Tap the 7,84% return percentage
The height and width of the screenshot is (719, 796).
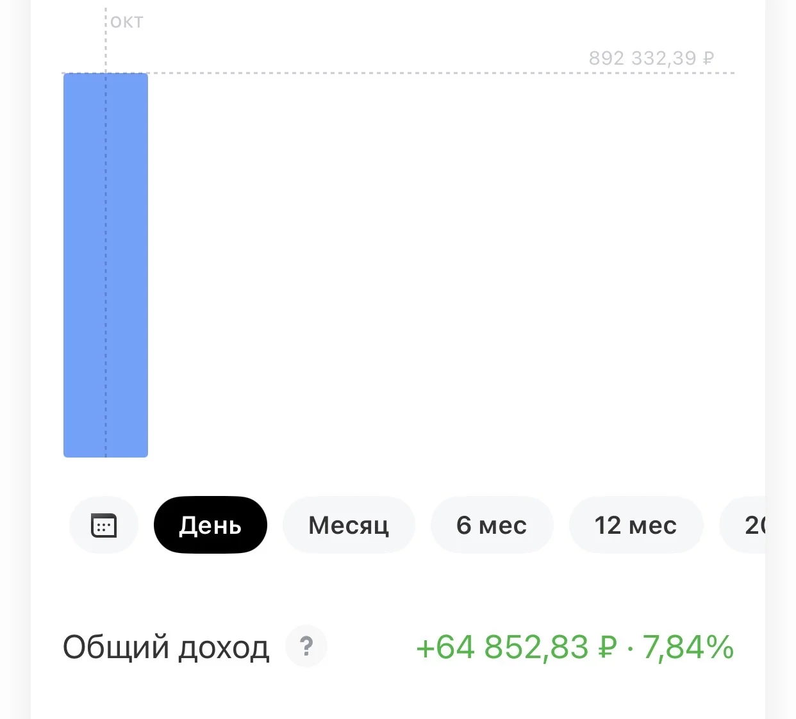point(688,647)
